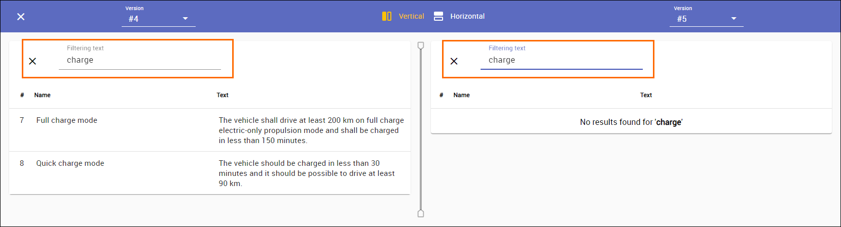
Task: Click the right Name column header
Action: 461,95
